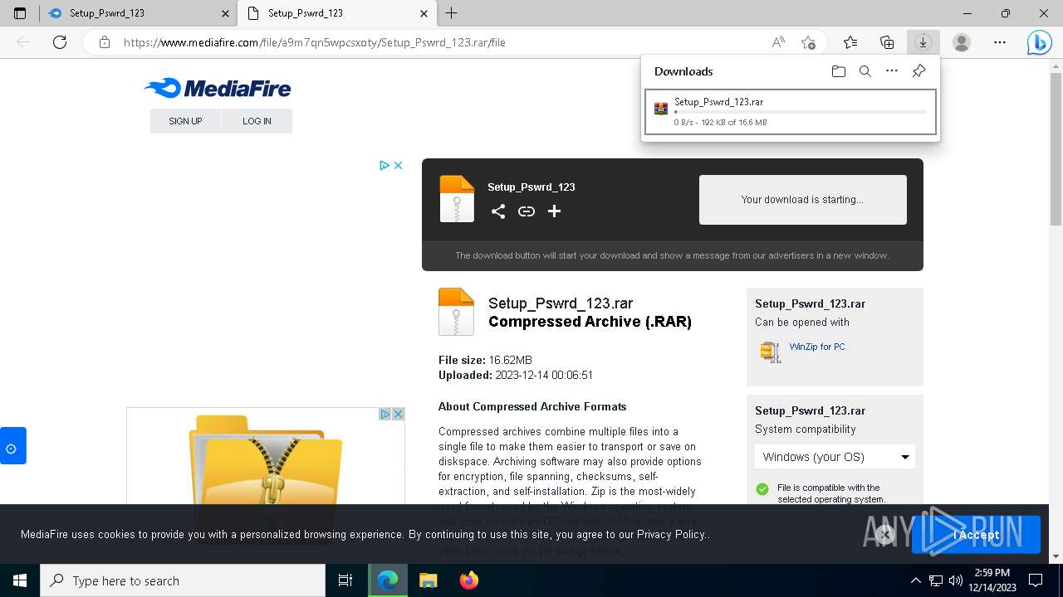Open downloads folder from Downloads panel
This screenshot has height=597, width=1063.
tap(839, 71)
